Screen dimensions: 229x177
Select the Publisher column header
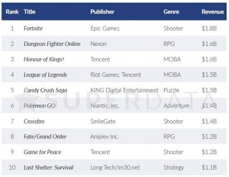click(102, 12)
